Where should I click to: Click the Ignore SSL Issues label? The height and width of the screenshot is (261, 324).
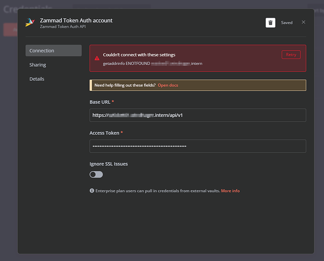[x=108, y=164]
